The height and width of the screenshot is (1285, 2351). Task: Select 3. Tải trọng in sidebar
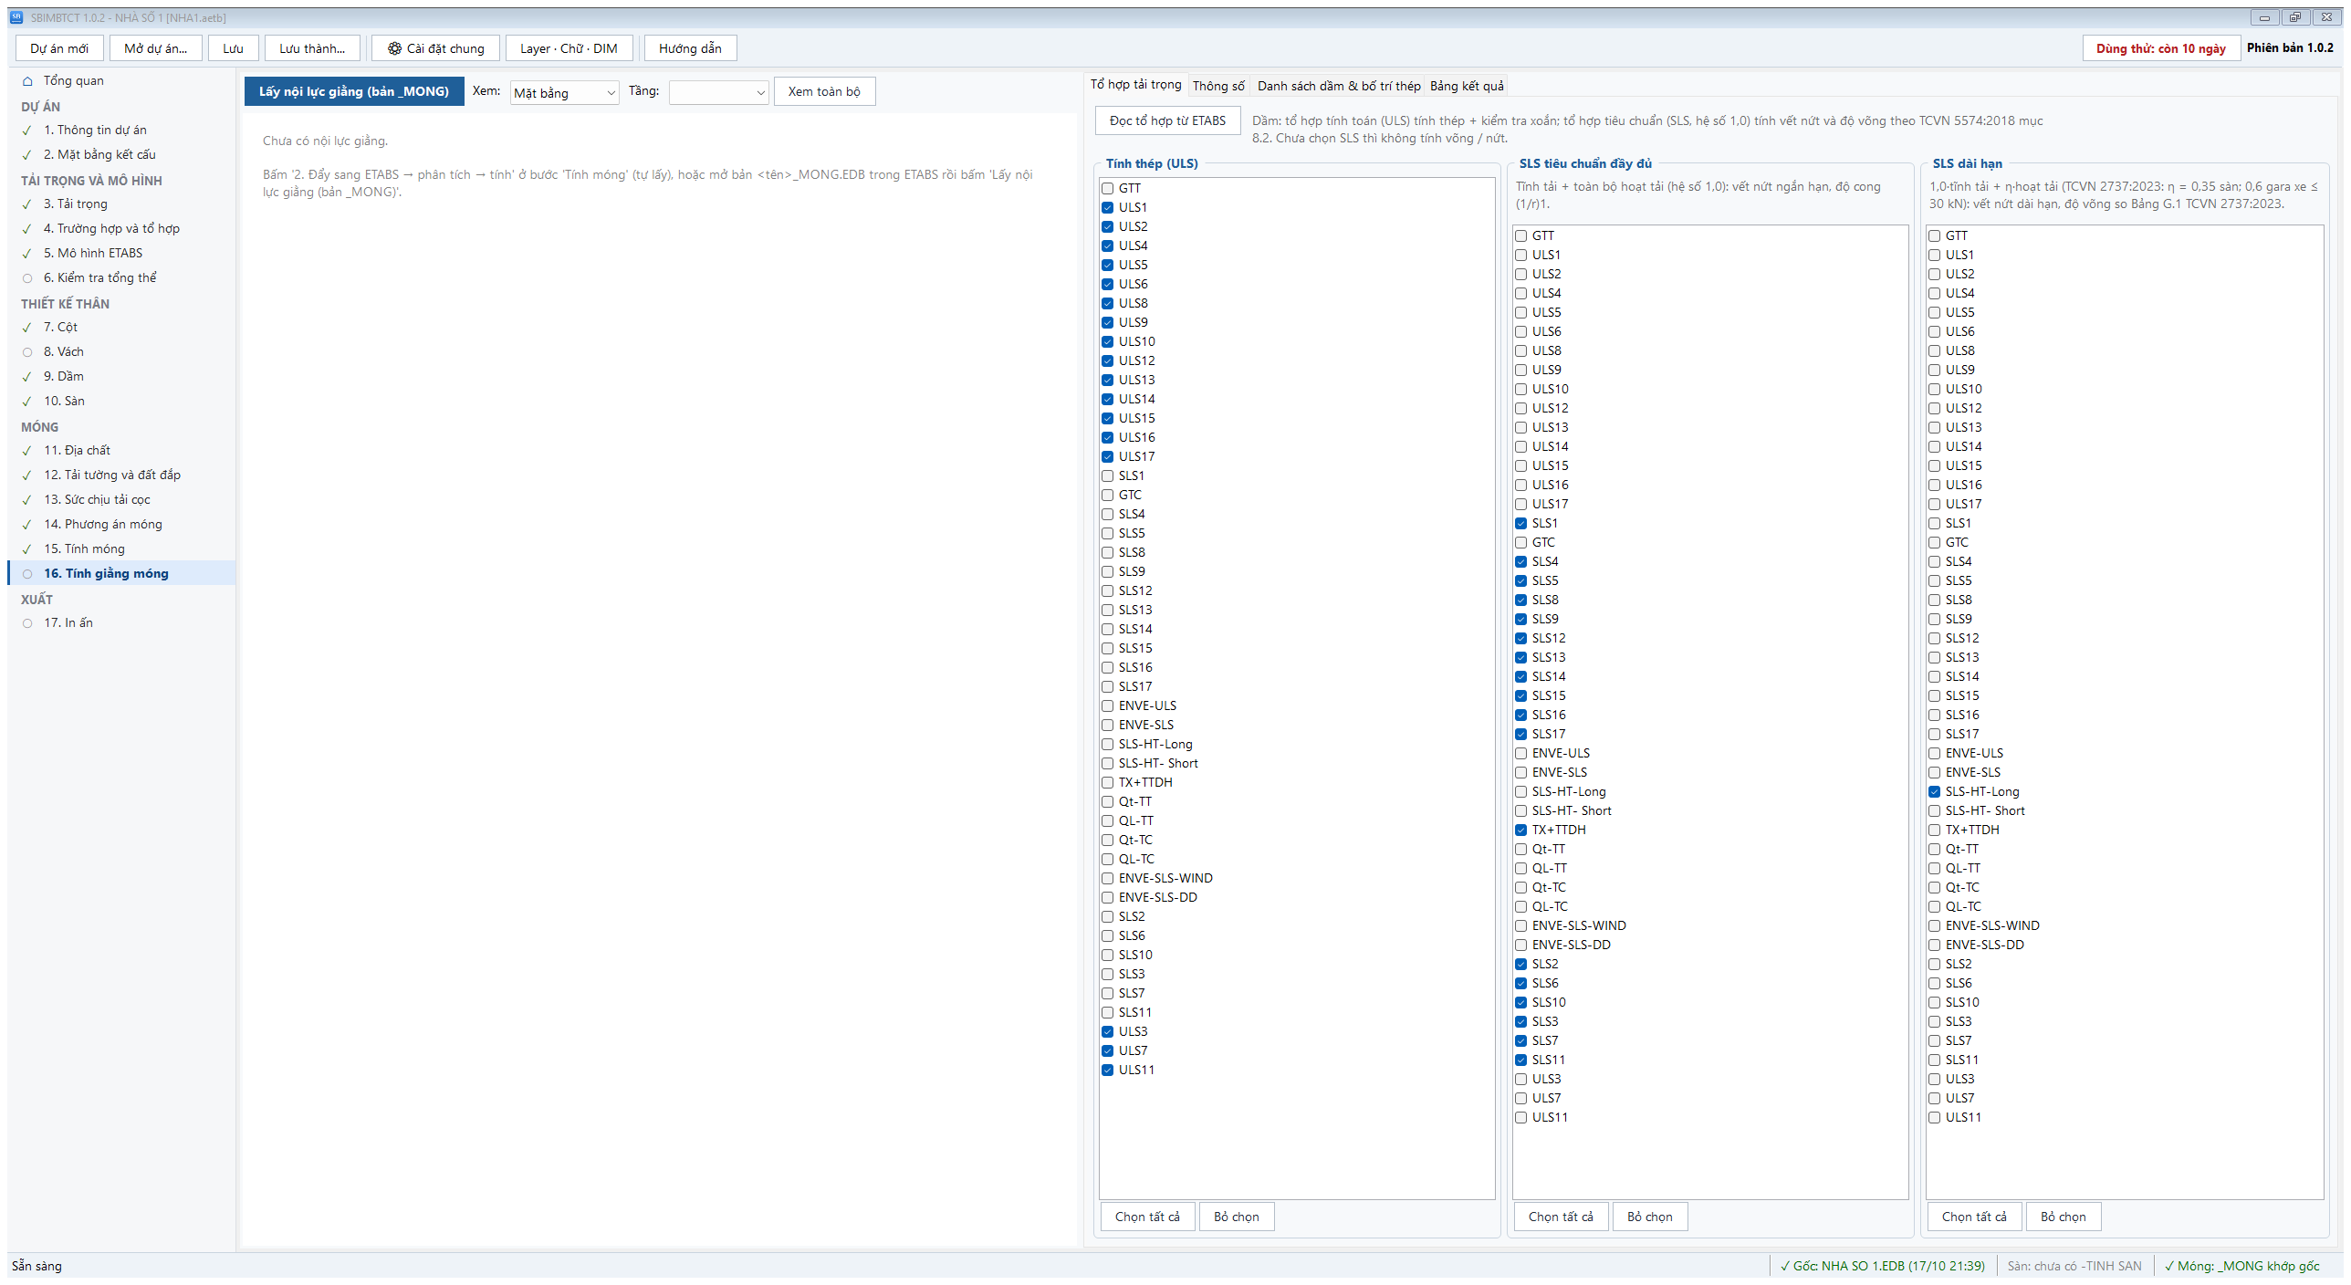121,204
